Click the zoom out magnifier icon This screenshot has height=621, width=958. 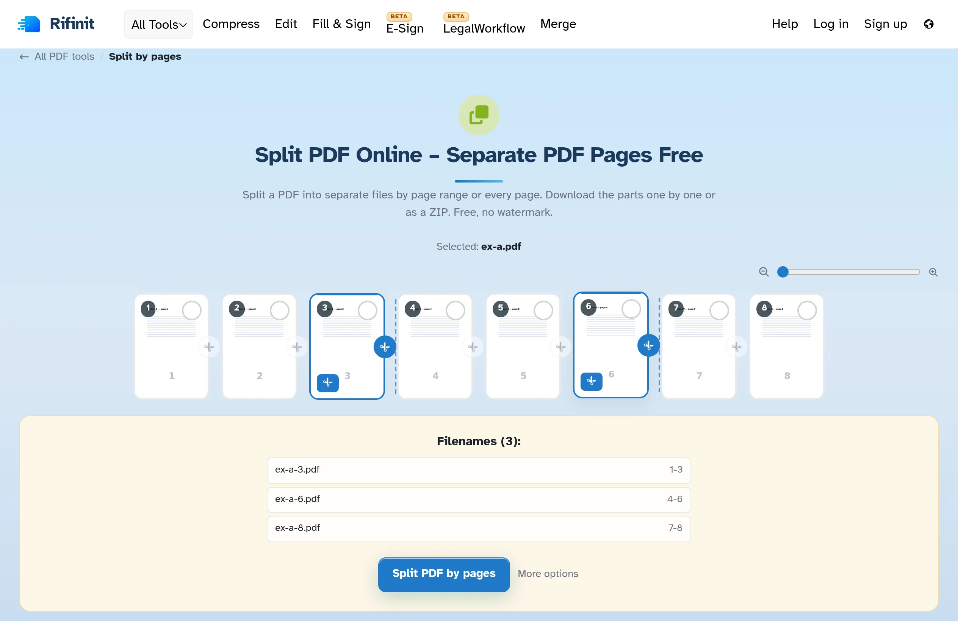pos(764,272)
